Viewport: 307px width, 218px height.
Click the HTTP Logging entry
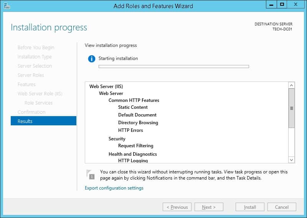click(x=133, y=160)
